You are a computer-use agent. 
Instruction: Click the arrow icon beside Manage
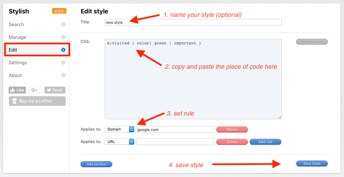pos(63,37)
